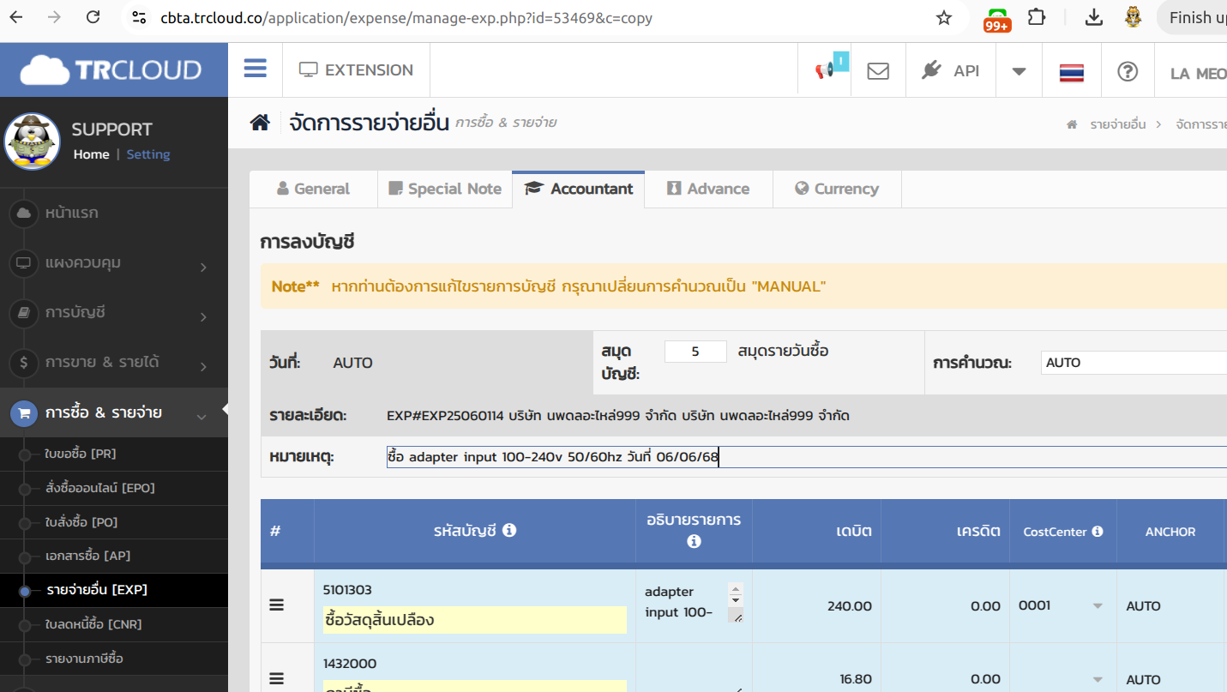Open the browser downloads icon
This screenshot has width=1227, height=692.
pyautogui.click(x=1093, y=17)
